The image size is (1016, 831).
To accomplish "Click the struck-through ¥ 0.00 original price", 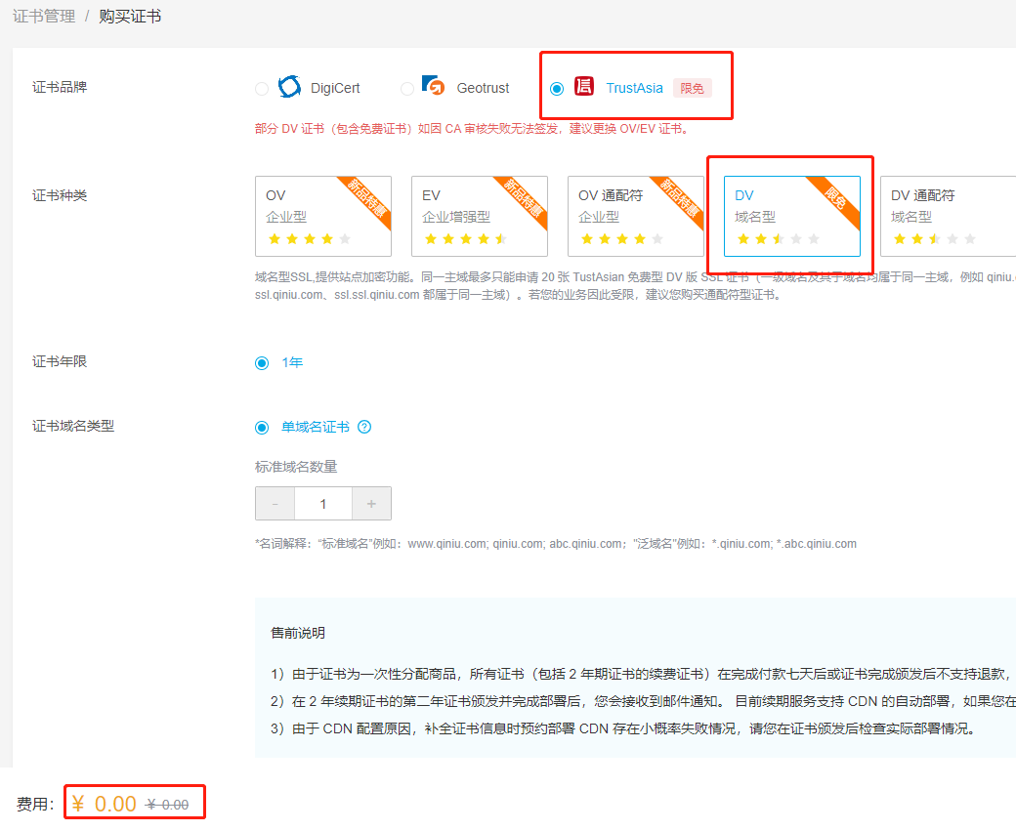I will [x=168, y=805].
